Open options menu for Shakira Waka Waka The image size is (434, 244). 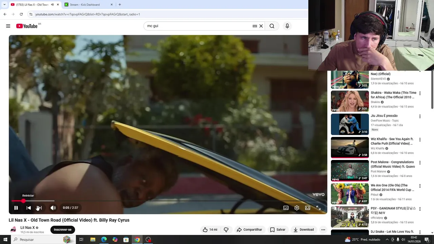tap(420, 93)
